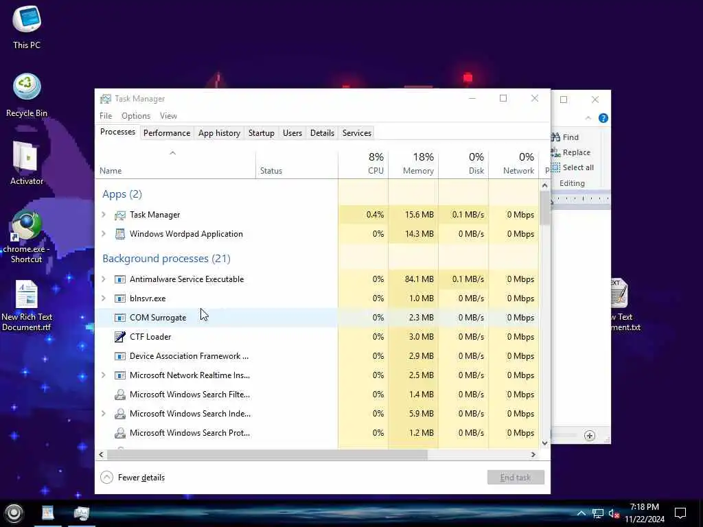Viewport: 703px width, 527px height.
Task: Switch to the Performance tab
Action: (x=167, y=133)
